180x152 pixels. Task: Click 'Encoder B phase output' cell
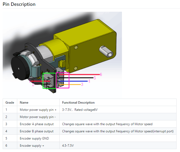[38, 131]
